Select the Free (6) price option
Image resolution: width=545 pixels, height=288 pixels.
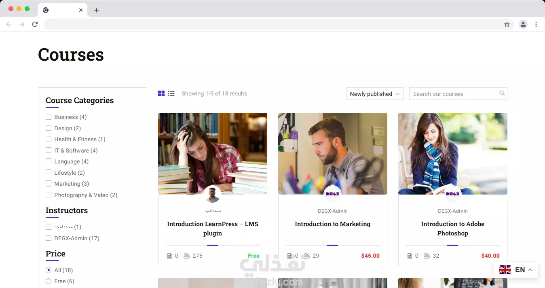click(x=49, y=281)
